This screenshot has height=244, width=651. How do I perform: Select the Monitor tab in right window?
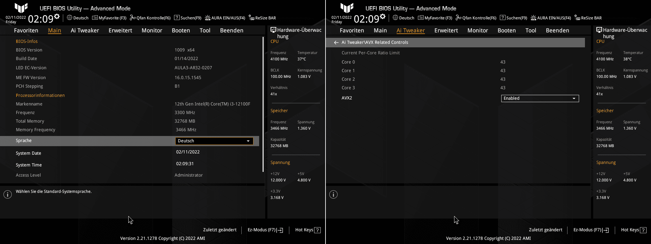478,30
